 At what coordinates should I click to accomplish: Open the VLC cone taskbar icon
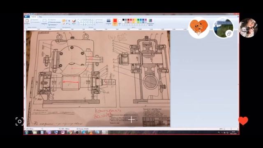91,132
